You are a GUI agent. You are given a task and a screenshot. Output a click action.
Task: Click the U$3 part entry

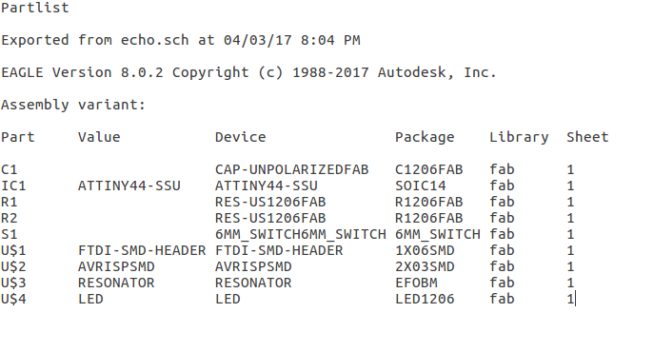[x=13, y=284]
